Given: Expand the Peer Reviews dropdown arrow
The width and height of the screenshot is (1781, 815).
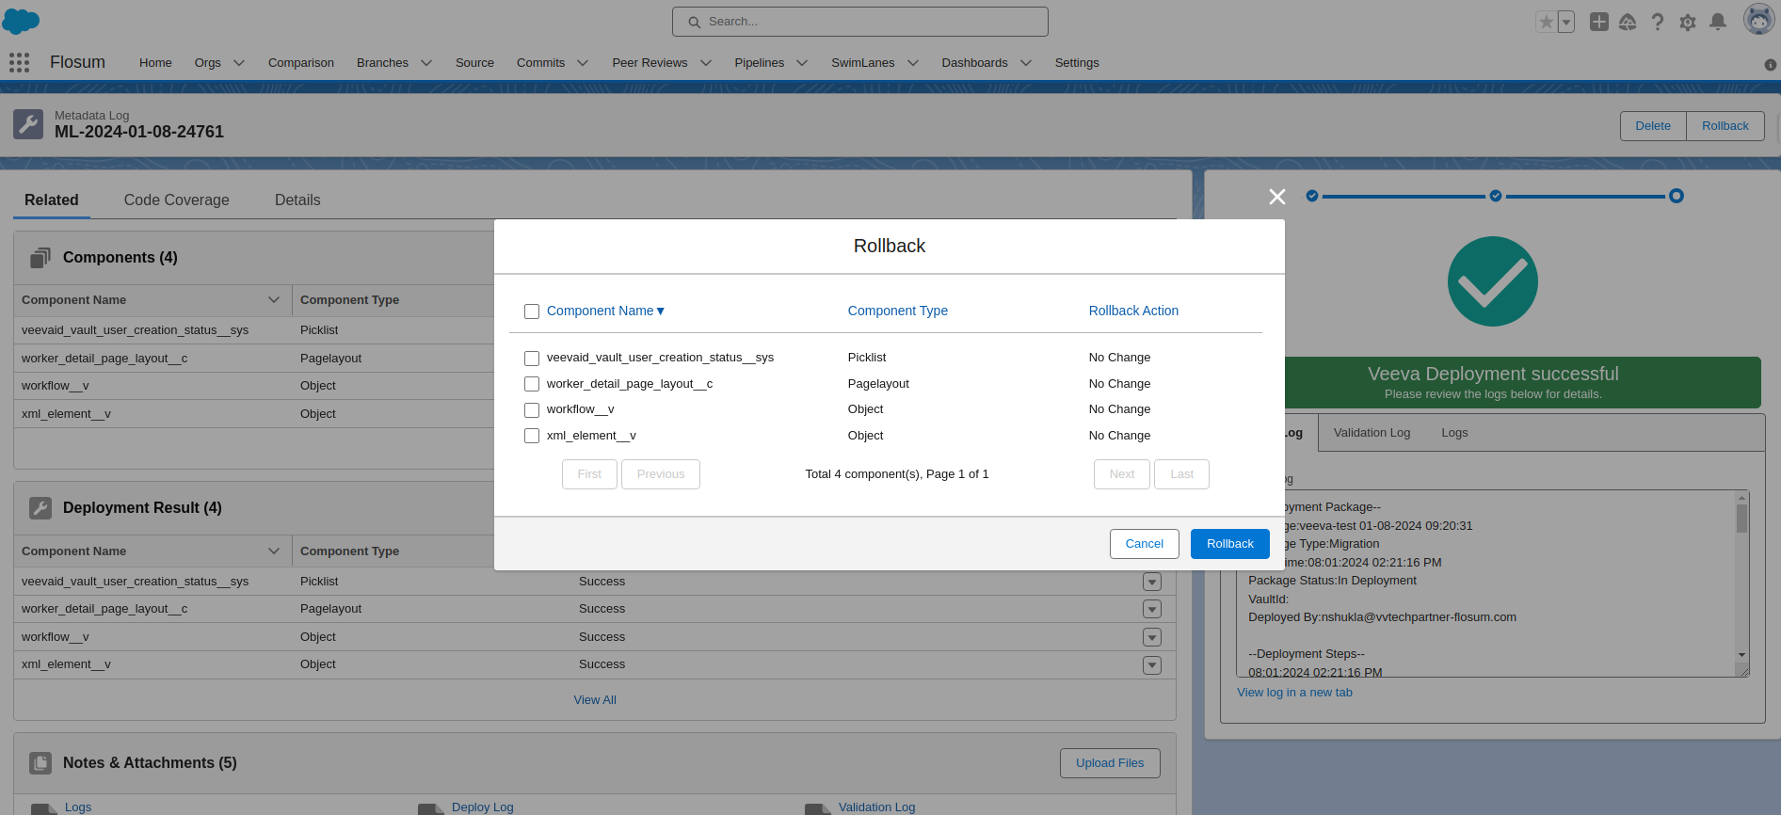Looking at the screenshot, I should (706, 63).
